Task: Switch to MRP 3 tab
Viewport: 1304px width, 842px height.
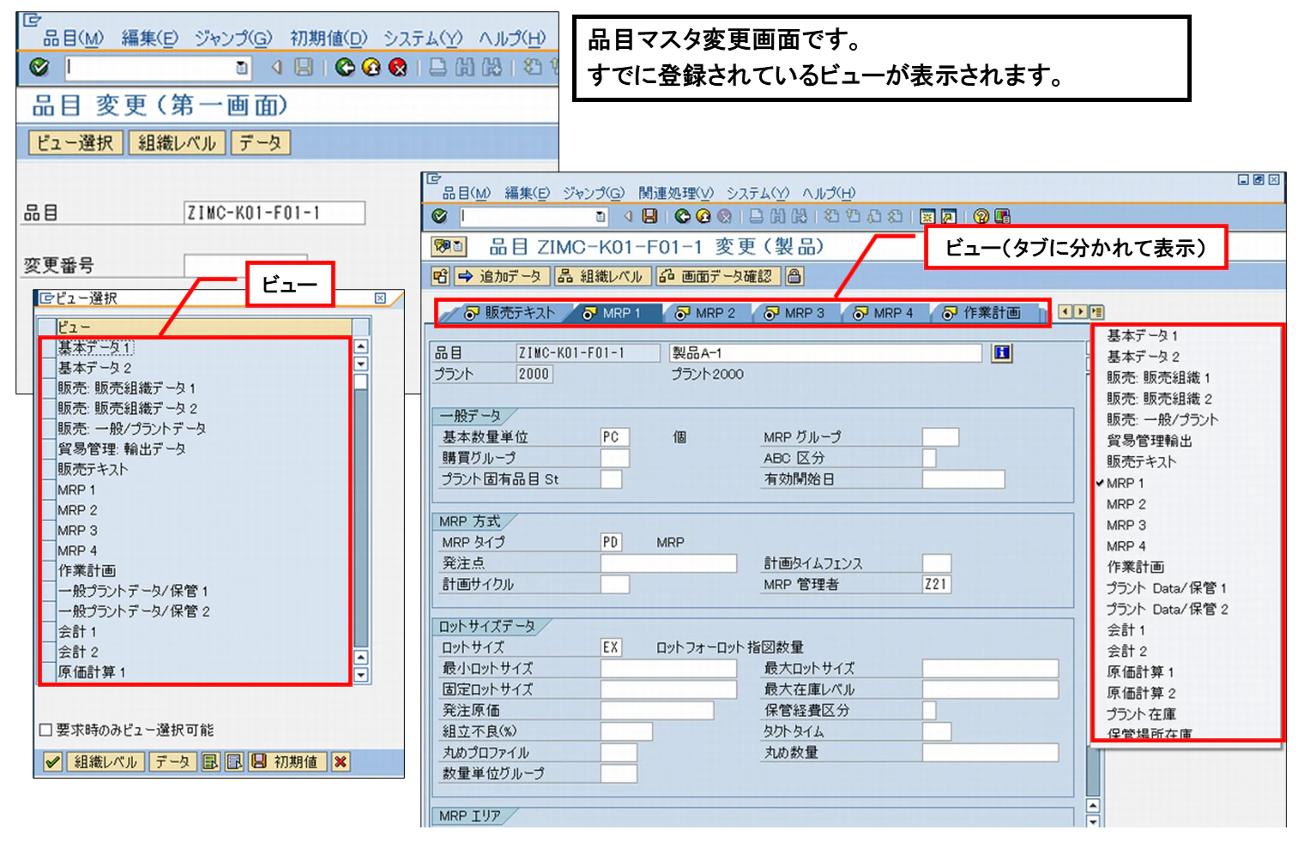Action: 795,313
